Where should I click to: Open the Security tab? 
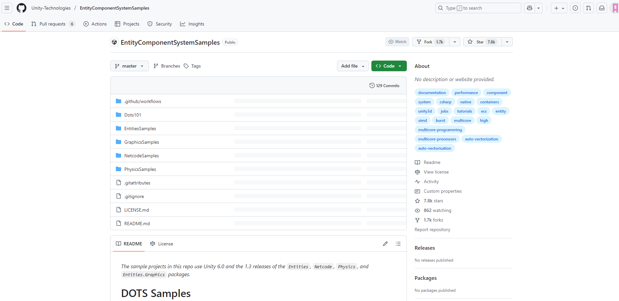pos(160,24)
